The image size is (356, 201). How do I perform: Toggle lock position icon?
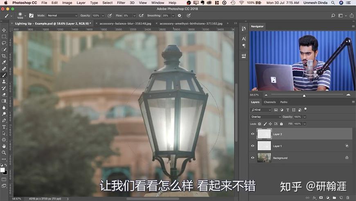[270, 124]
